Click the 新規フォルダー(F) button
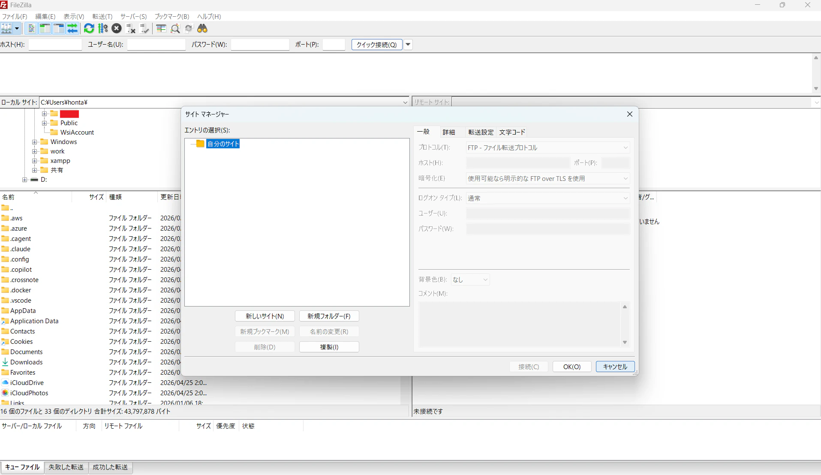This screenshot has height=475, width=821. coord(329,316)
